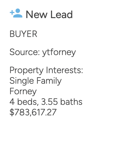
Task: Select the word New in the title
Action: click(x=37, y=14)
